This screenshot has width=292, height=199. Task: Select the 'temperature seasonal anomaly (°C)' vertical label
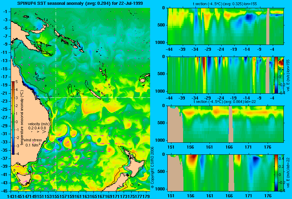pos(22,118)
